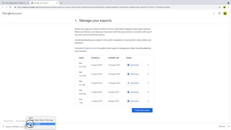Reload the page
This screenshot has width=231, height=130.
[10, 7]
